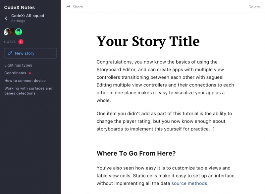Screen dimensions: 265x194
Task: Click the CodeX: AR squad folder name
Action: [27, 16]
